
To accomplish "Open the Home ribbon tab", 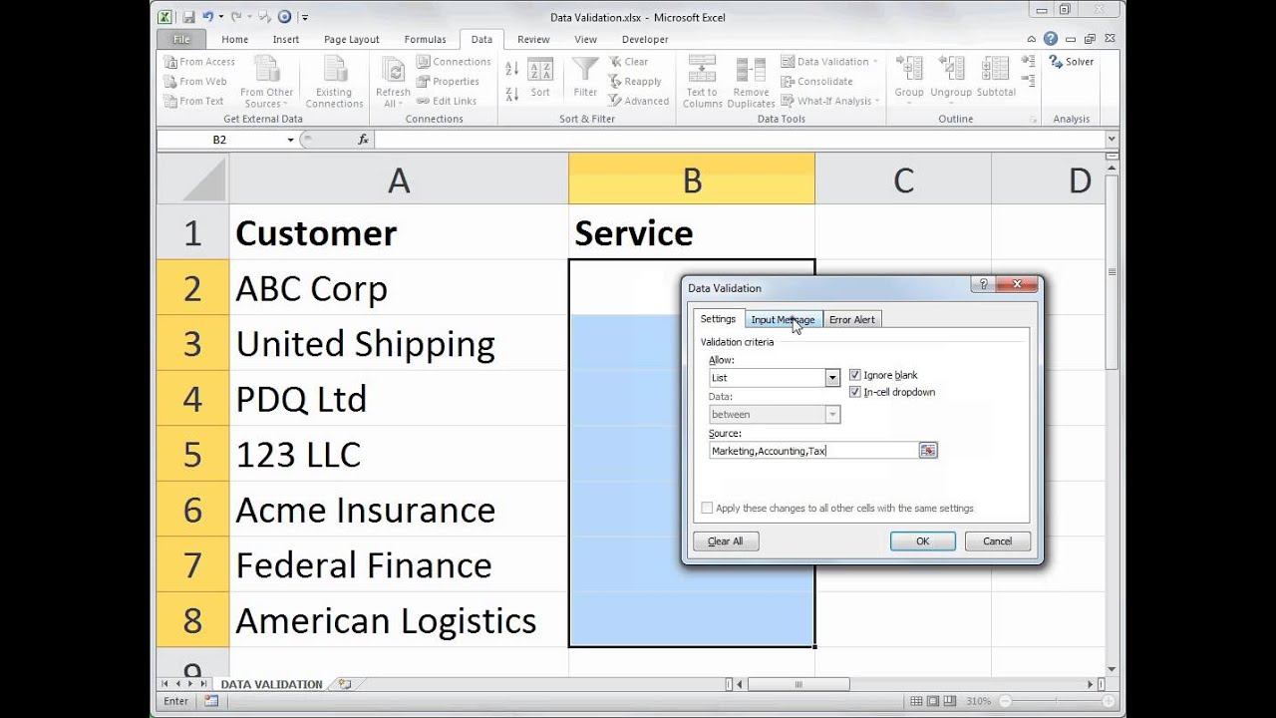I will (235, 40).
